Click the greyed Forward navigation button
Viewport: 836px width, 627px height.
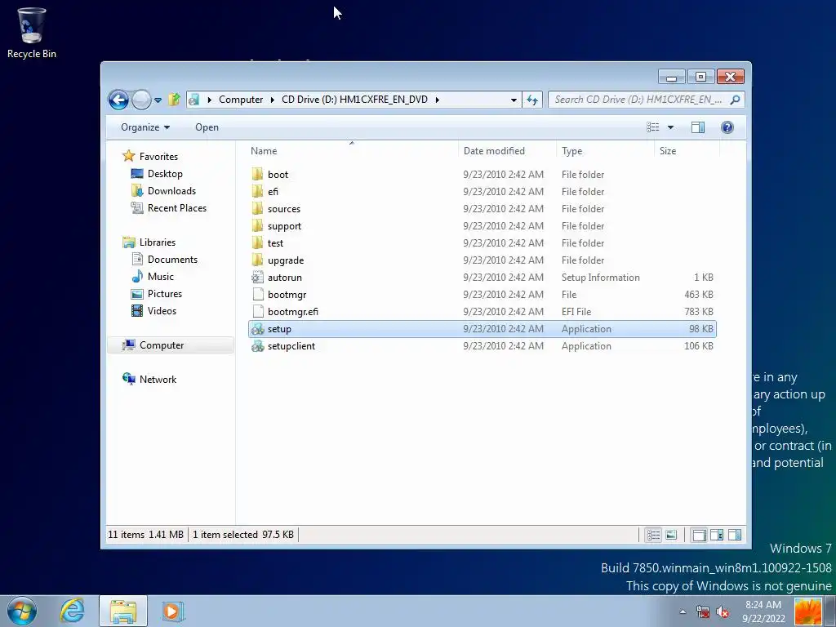(141, 100)
